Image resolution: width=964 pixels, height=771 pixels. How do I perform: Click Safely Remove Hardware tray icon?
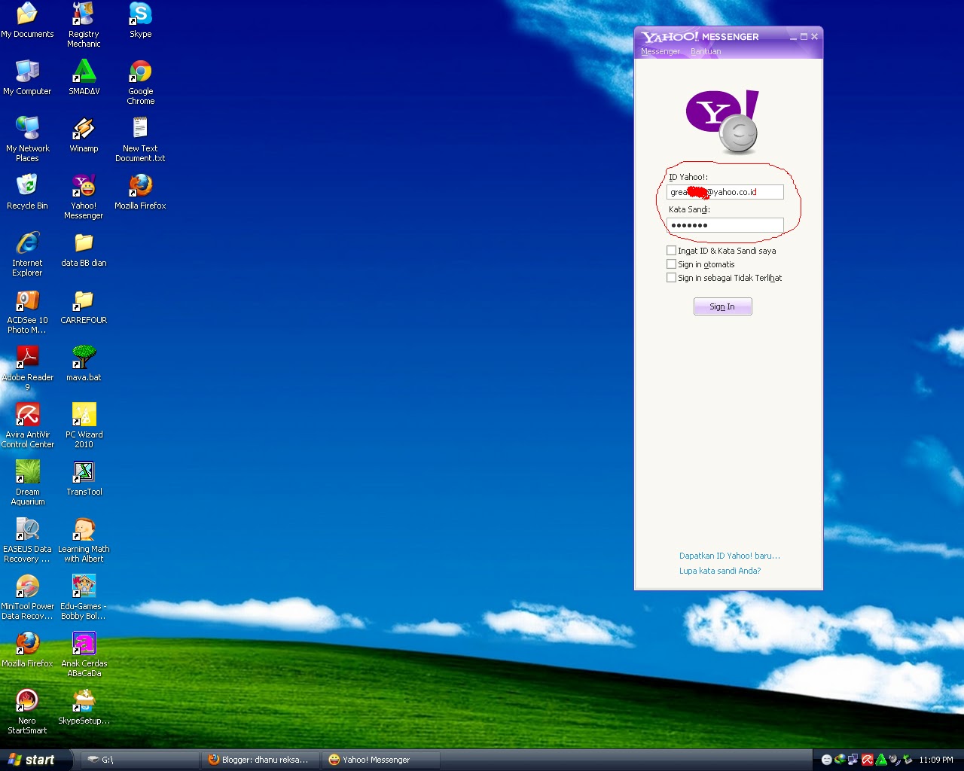(908, 760)
